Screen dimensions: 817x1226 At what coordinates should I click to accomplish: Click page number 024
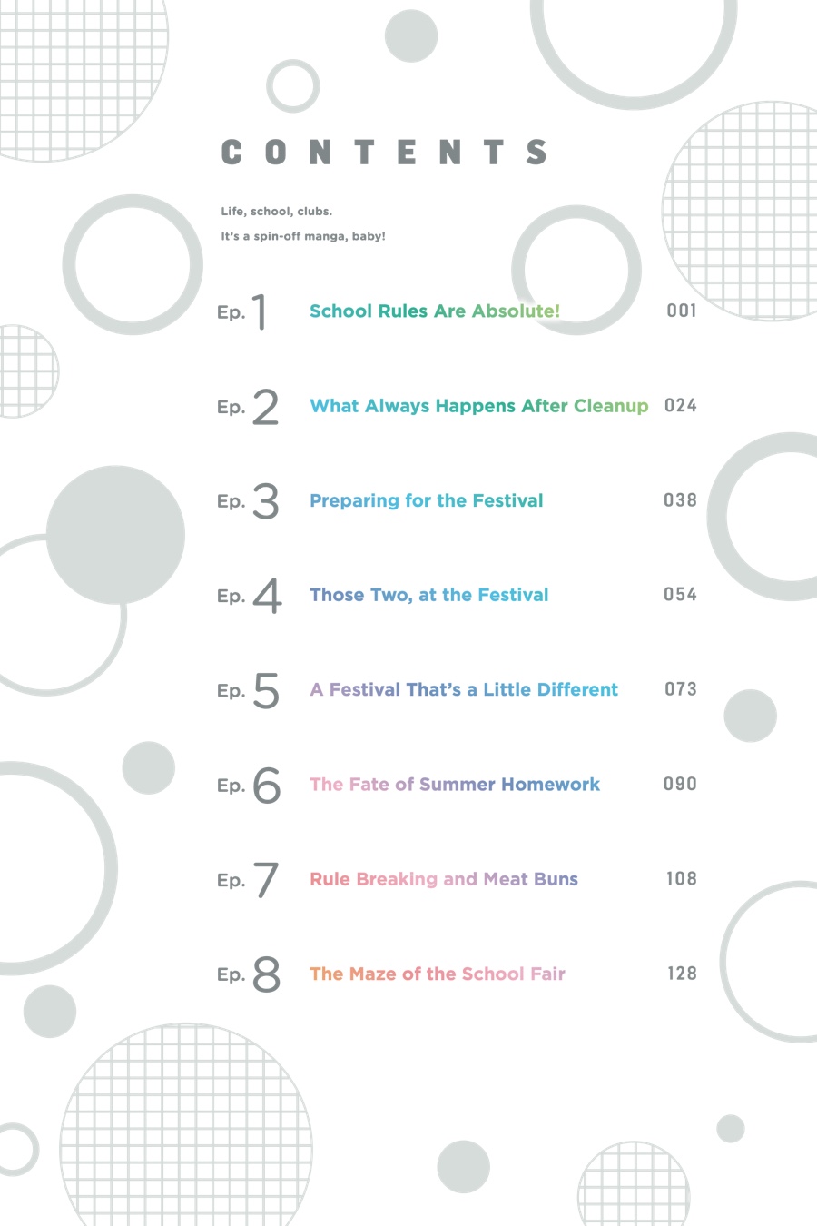[x=681, y=406]
